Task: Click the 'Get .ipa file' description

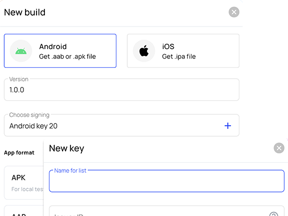Action: click(x=179, y=56)
